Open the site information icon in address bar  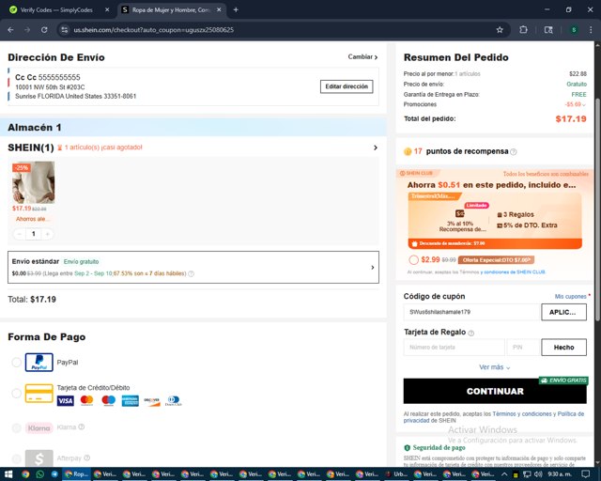click(x=65, y=30)
